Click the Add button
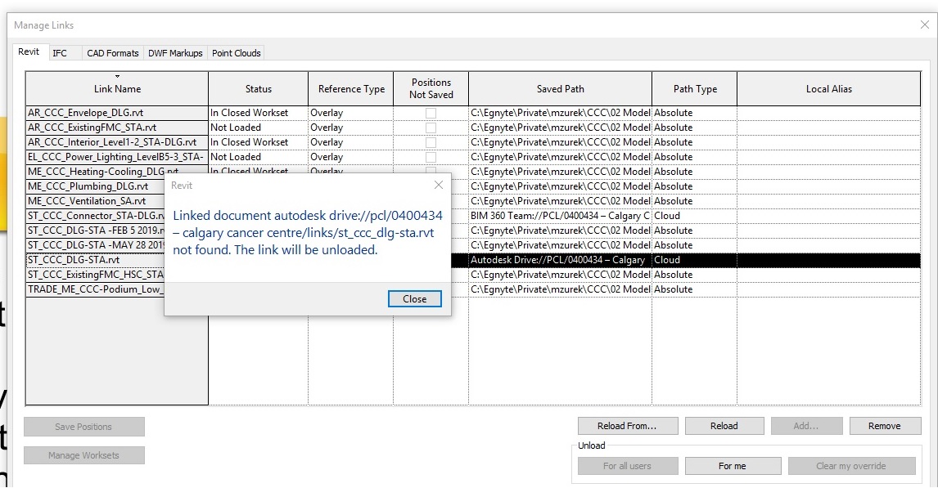938x488 pixels. tap(806, 425)
